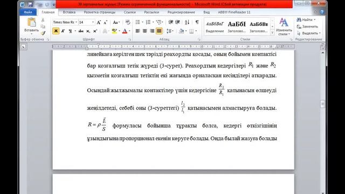Viewport: 345px width, 194px height.
Task: Set Center paragraph alignment
Action: tap(145, 31)
